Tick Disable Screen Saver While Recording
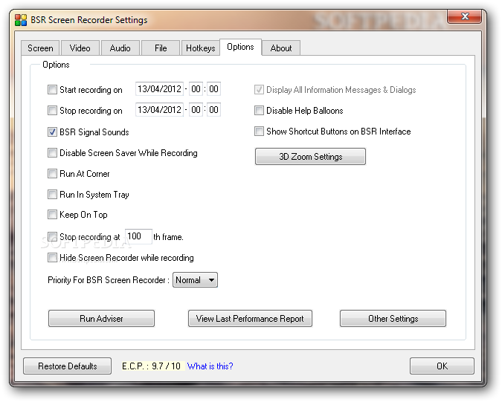 click(x=52, y=152)
